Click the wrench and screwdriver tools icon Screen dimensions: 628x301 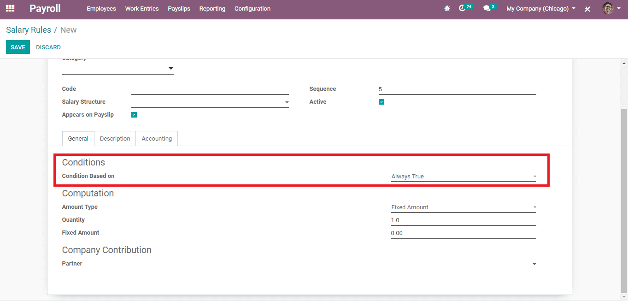[x=587, y=9]
